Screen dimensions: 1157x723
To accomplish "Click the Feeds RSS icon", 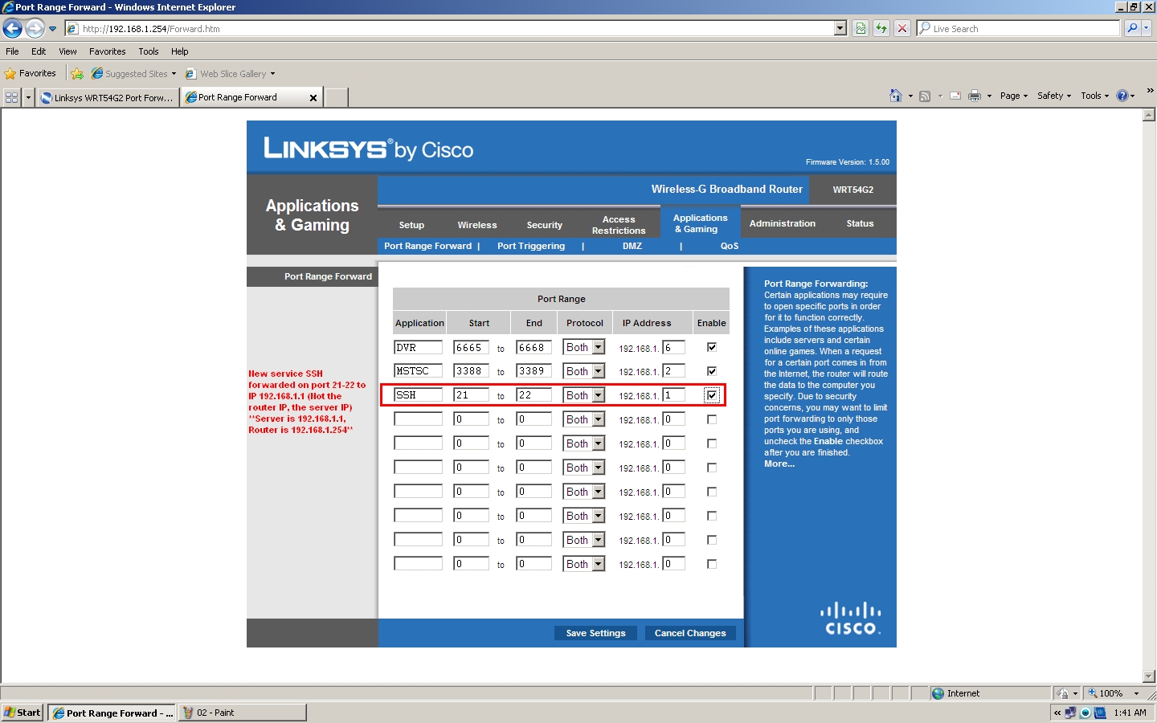I will (925, 96).
